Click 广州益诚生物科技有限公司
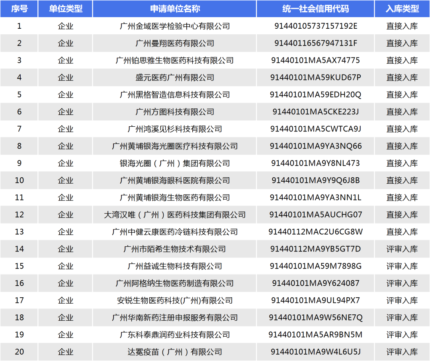This screenshot has height=361, width=430. (175, 266)
